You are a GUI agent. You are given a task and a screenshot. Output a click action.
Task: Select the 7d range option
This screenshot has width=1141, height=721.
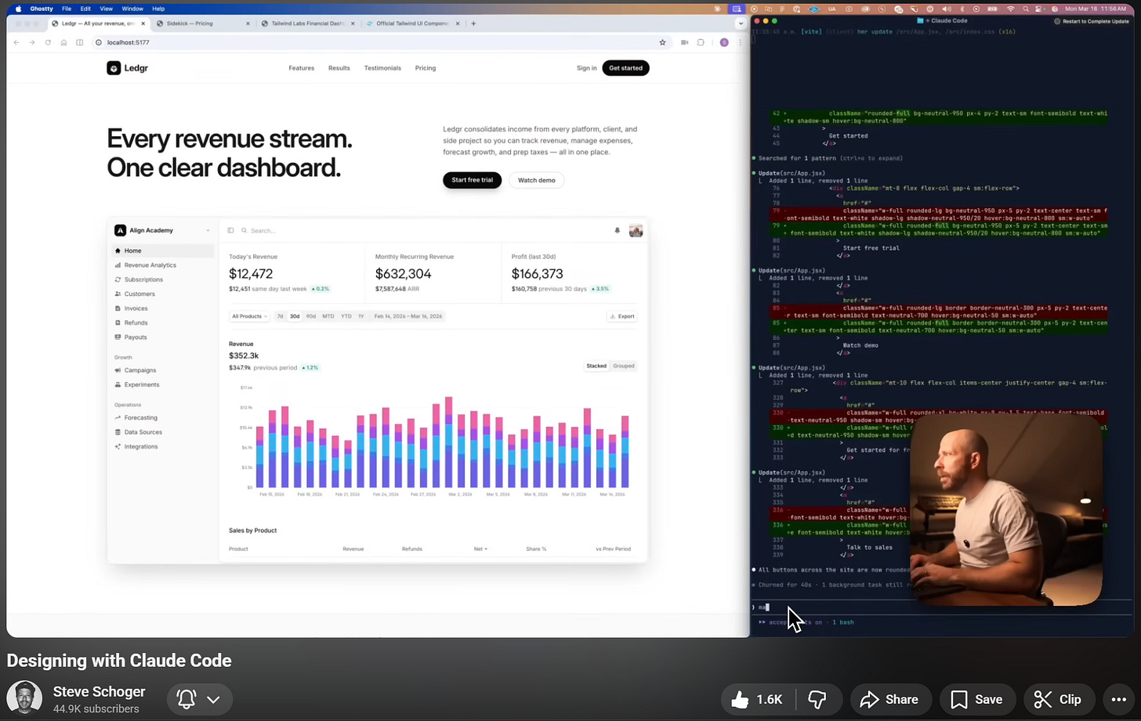point(281,316)
